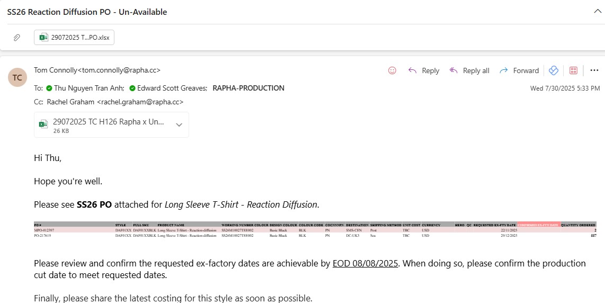
Task: Open the Apps grid icon
Action: point(573,70)
